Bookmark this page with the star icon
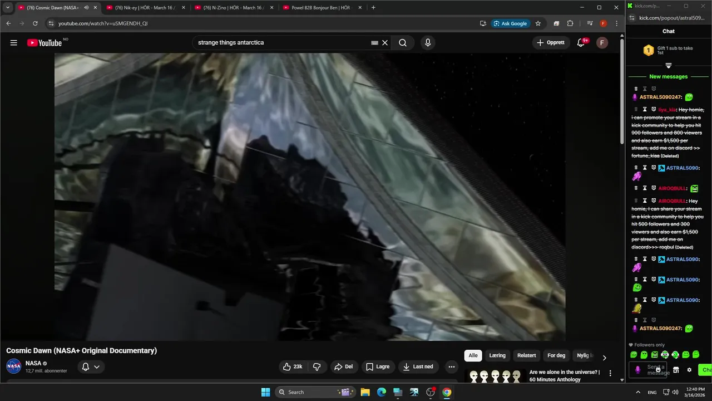This screenshot has height=401, width=712. 538,23
